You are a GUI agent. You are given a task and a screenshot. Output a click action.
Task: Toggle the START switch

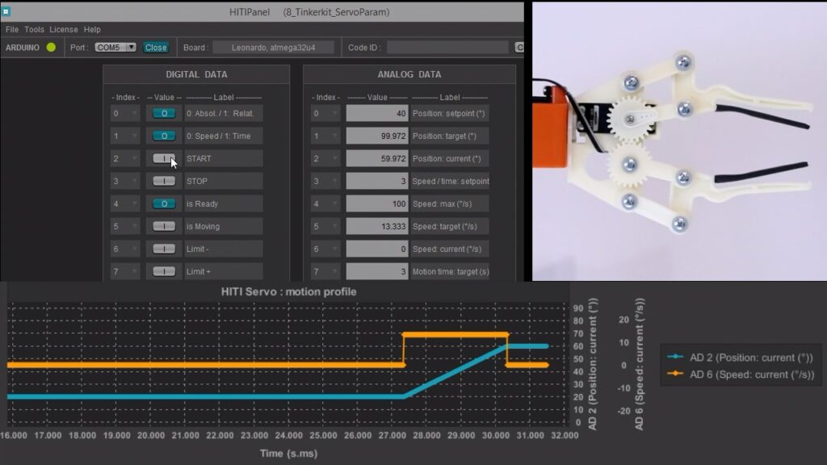(163, 158)
